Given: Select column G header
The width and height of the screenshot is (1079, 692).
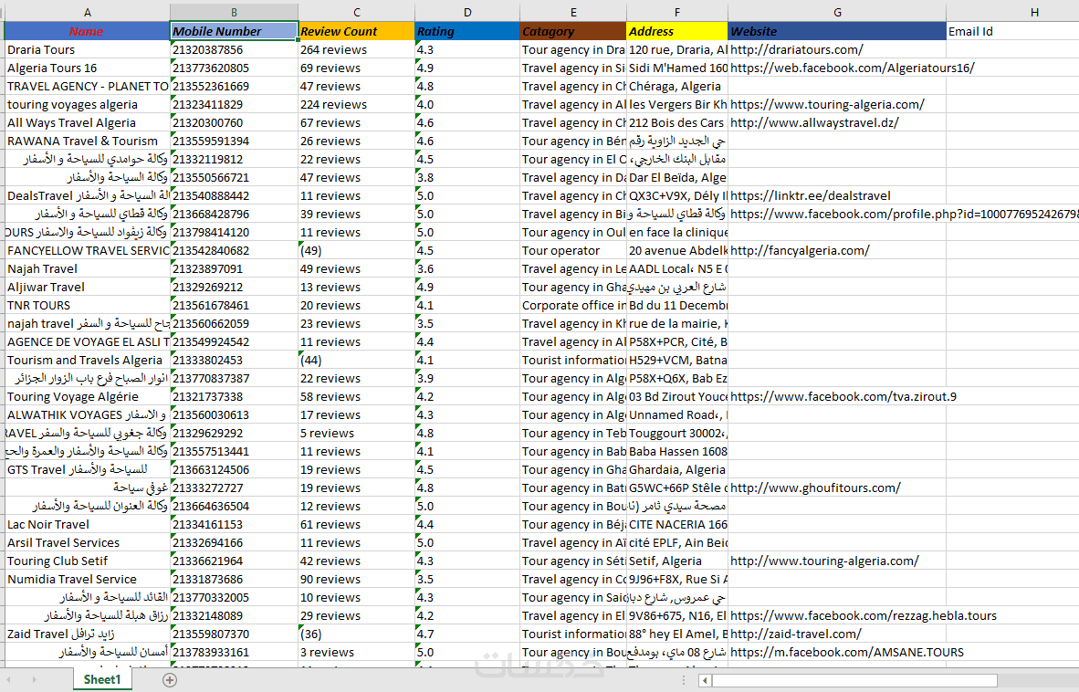Looking at the screenshot, I should 837,12.
